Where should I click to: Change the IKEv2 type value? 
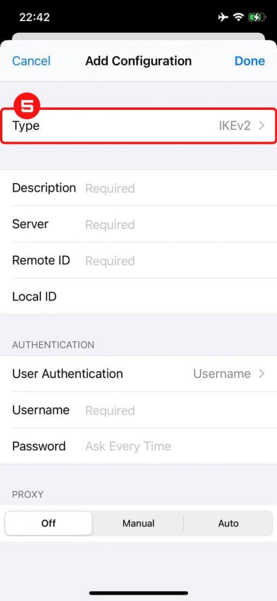coord(234,126)
